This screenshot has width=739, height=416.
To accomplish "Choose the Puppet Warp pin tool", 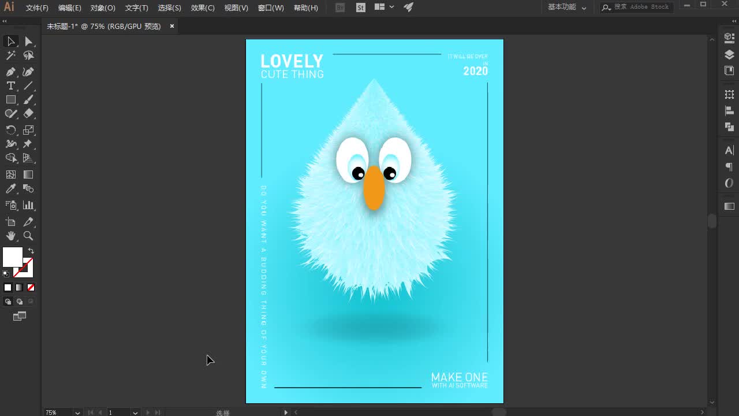I will click(28, 144).
